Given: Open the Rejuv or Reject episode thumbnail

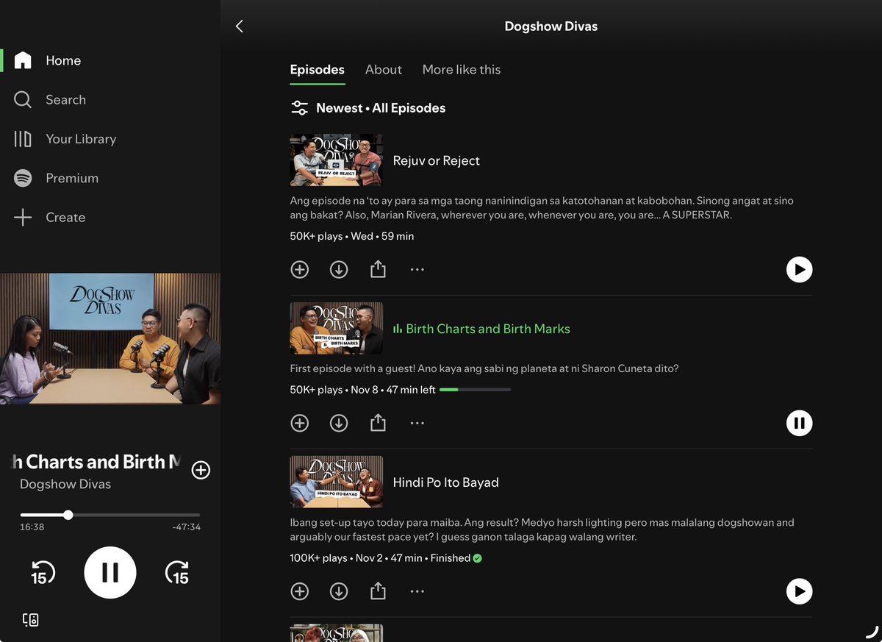Looking at the screenshot, I should pos(337,160).
